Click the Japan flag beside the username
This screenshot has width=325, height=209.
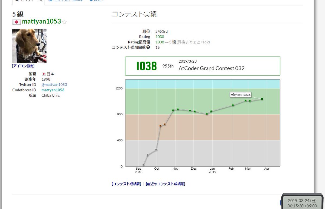[x=17, y=22]
